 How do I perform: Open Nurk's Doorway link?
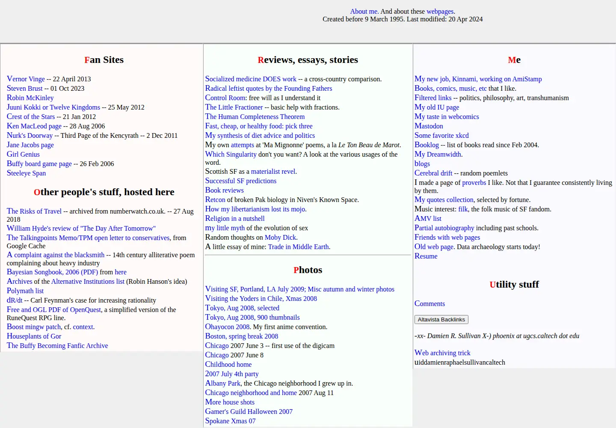pyautogui.click(x=30, y=135)
